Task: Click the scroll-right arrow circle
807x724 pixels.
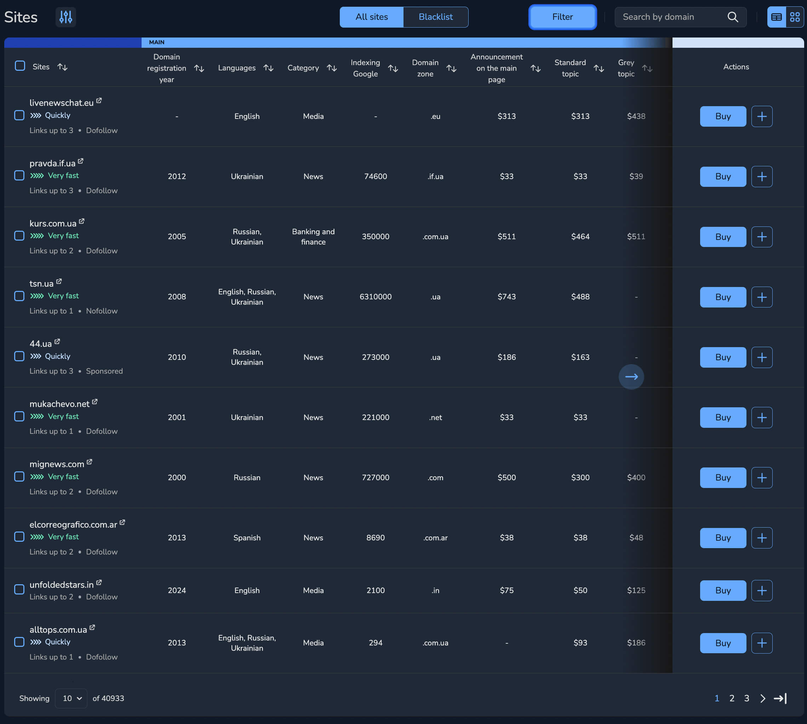Action: coord(631,377)
